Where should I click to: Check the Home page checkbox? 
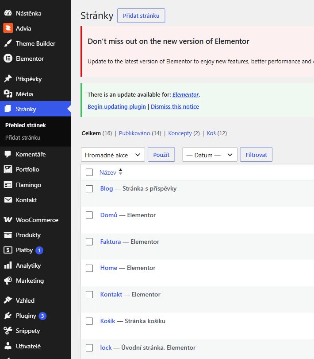pos(89,268)
